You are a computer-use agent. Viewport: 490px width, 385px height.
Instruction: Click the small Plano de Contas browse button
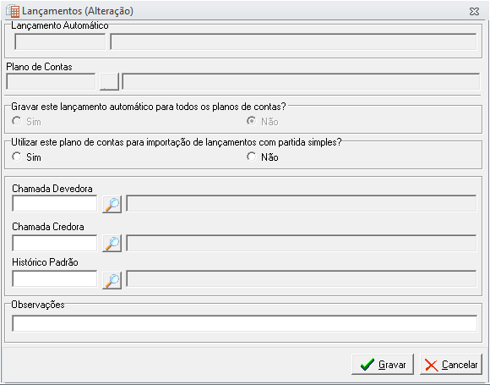coord(109,82)
